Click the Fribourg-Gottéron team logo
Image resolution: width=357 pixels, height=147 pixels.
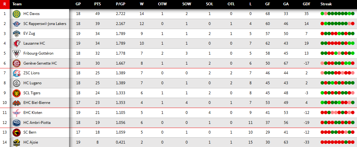[16, 53]
